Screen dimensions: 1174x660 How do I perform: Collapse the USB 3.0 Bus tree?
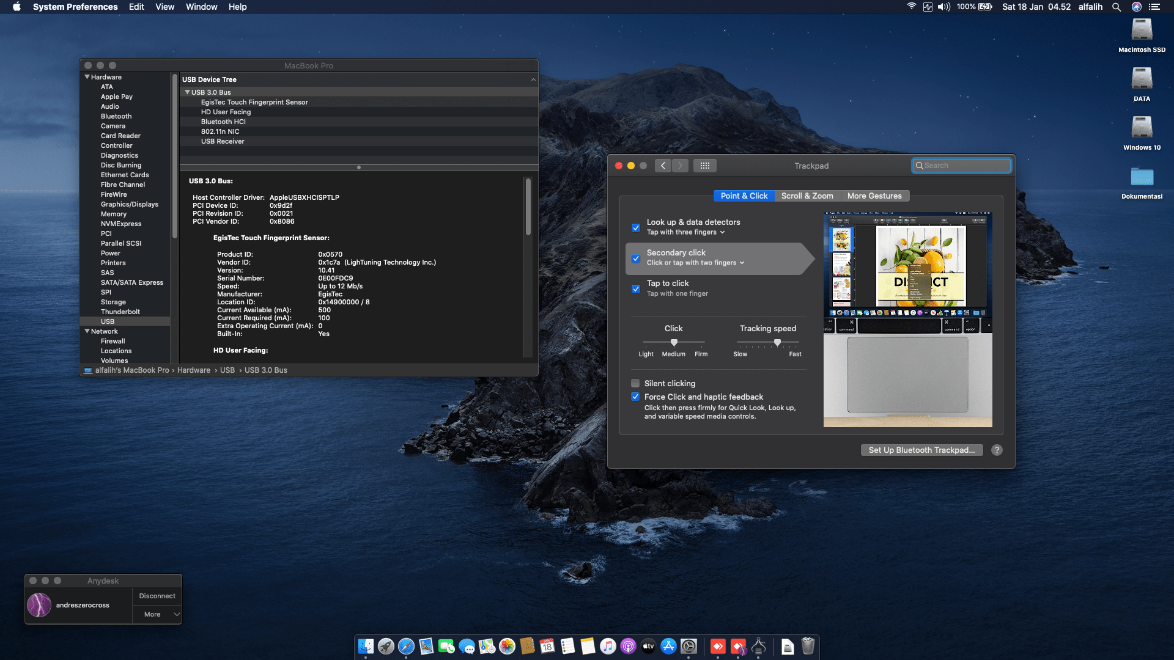187,92
